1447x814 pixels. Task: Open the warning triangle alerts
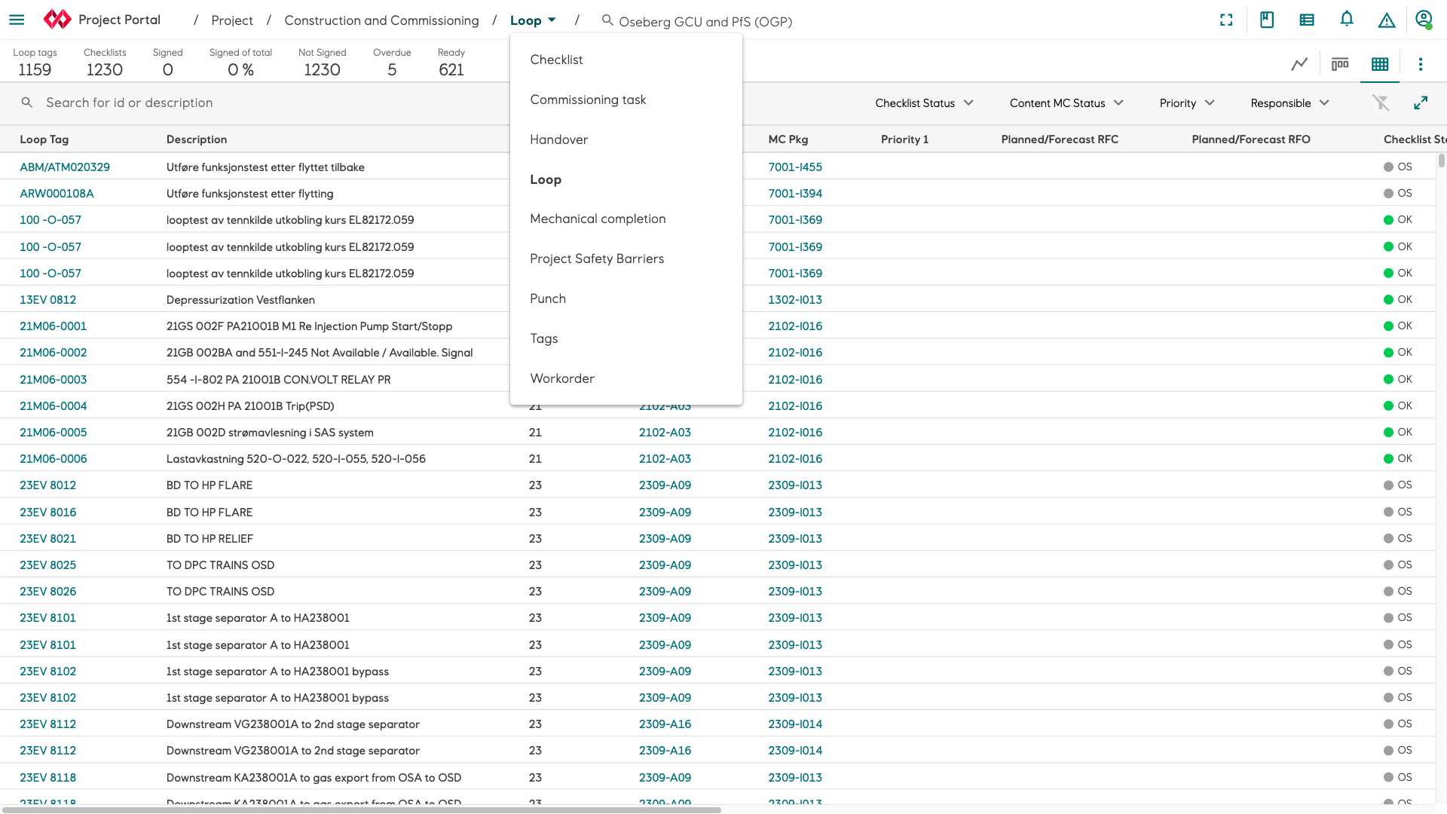click(1387, 20)
